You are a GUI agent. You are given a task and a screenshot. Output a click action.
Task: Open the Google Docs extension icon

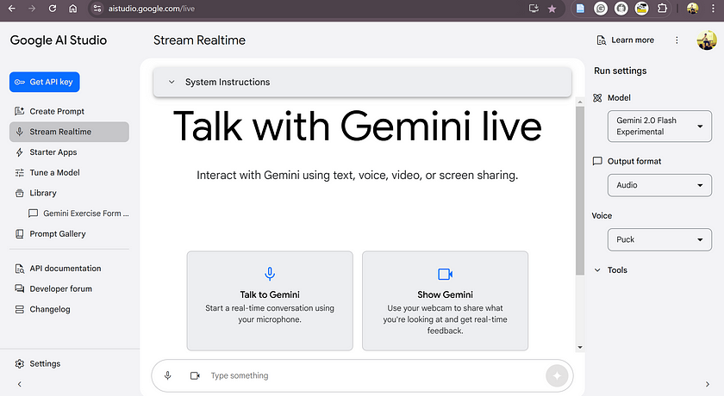pos(580,9)
